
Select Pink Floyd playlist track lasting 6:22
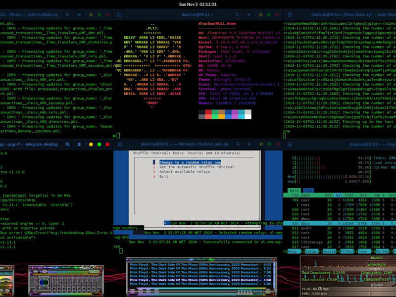pos(200,268)
